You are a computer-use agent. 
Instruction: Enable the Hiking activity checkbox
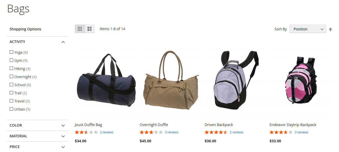11,68
